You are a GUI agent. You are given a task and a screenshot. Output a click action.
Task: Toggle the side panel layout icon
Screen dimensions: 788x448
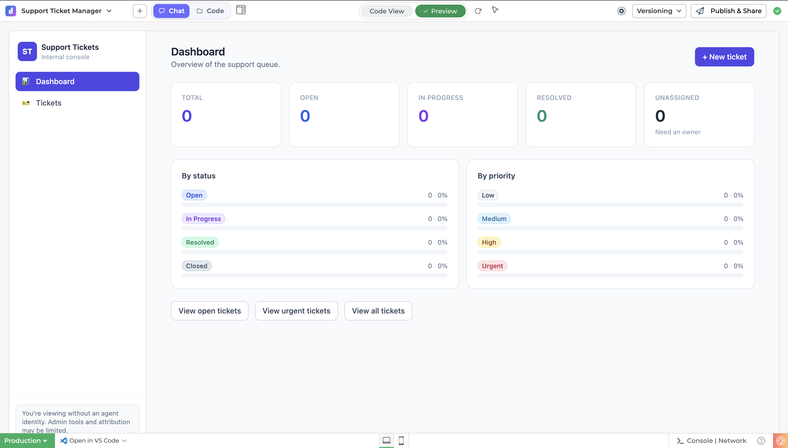[241, 10]
